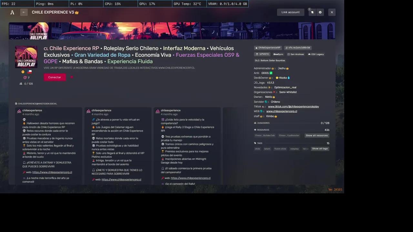Click the UPVOTE button

(x=262, y=54)
